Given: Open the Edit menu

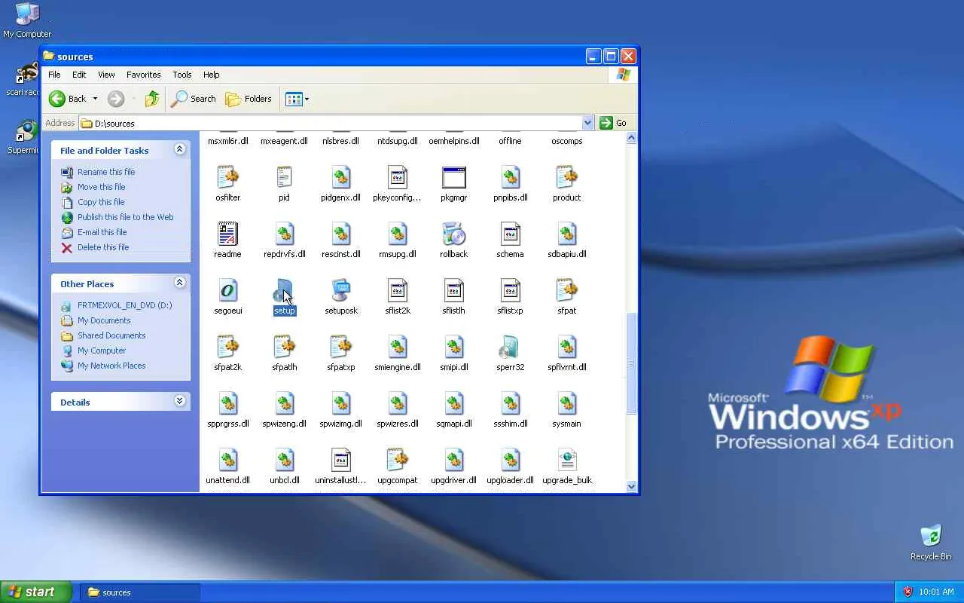Looking at the screenshot, I should pyautogui.click(x=79, y=75).
